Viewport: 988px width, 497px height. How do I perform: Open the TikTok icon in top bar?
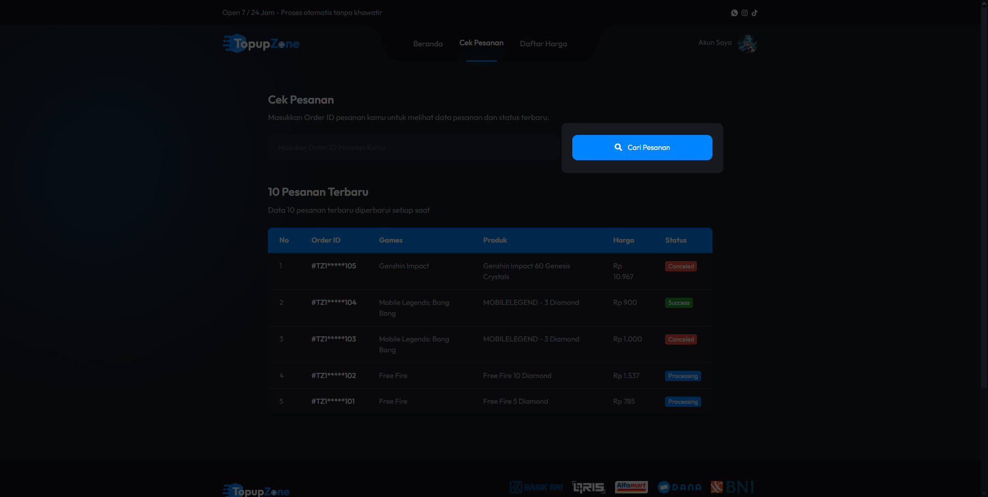click(755, 13)
